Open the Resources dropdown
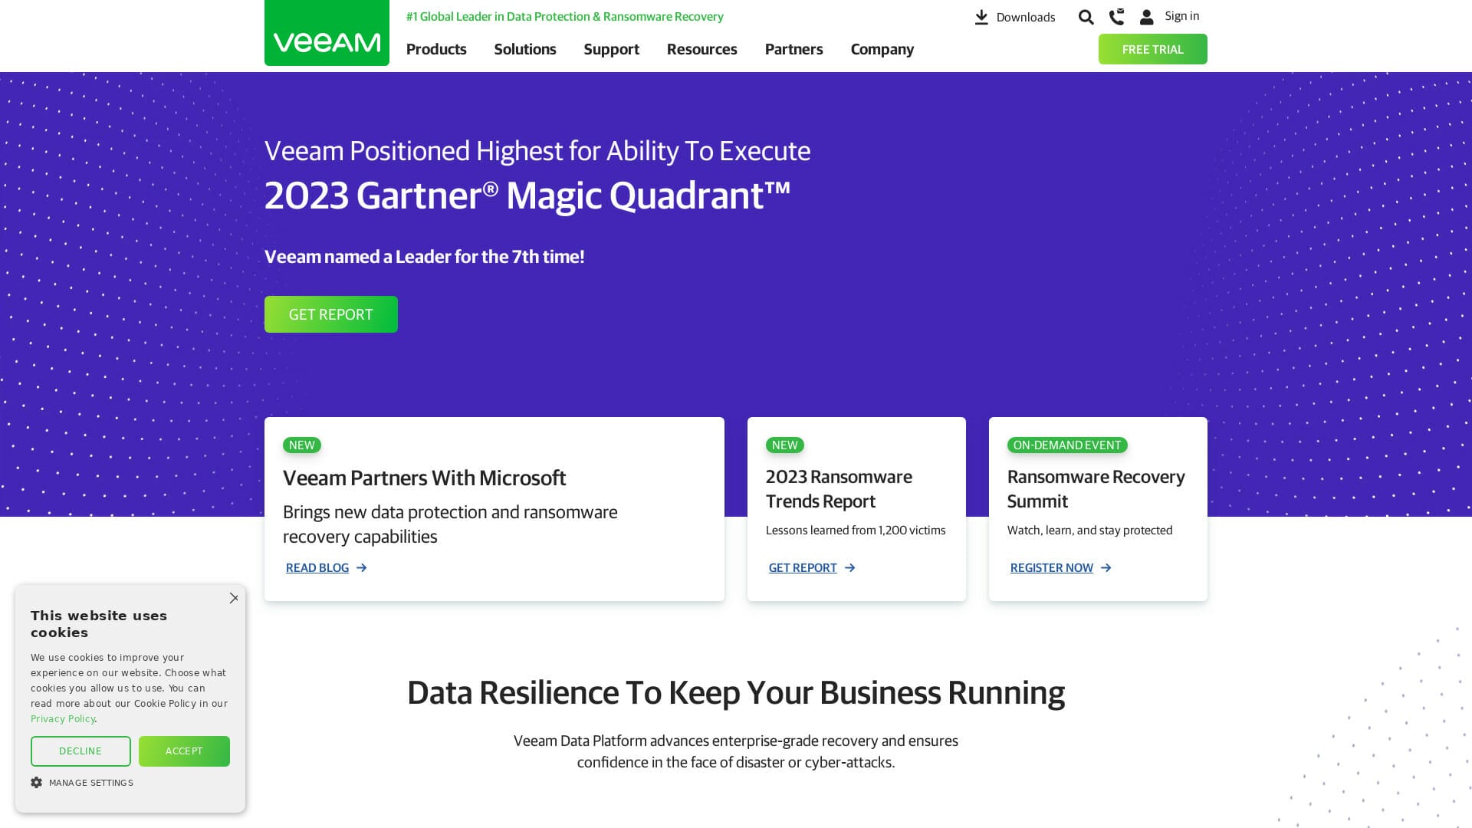This screenshot has height=828, width=1472. coord(702,49)
